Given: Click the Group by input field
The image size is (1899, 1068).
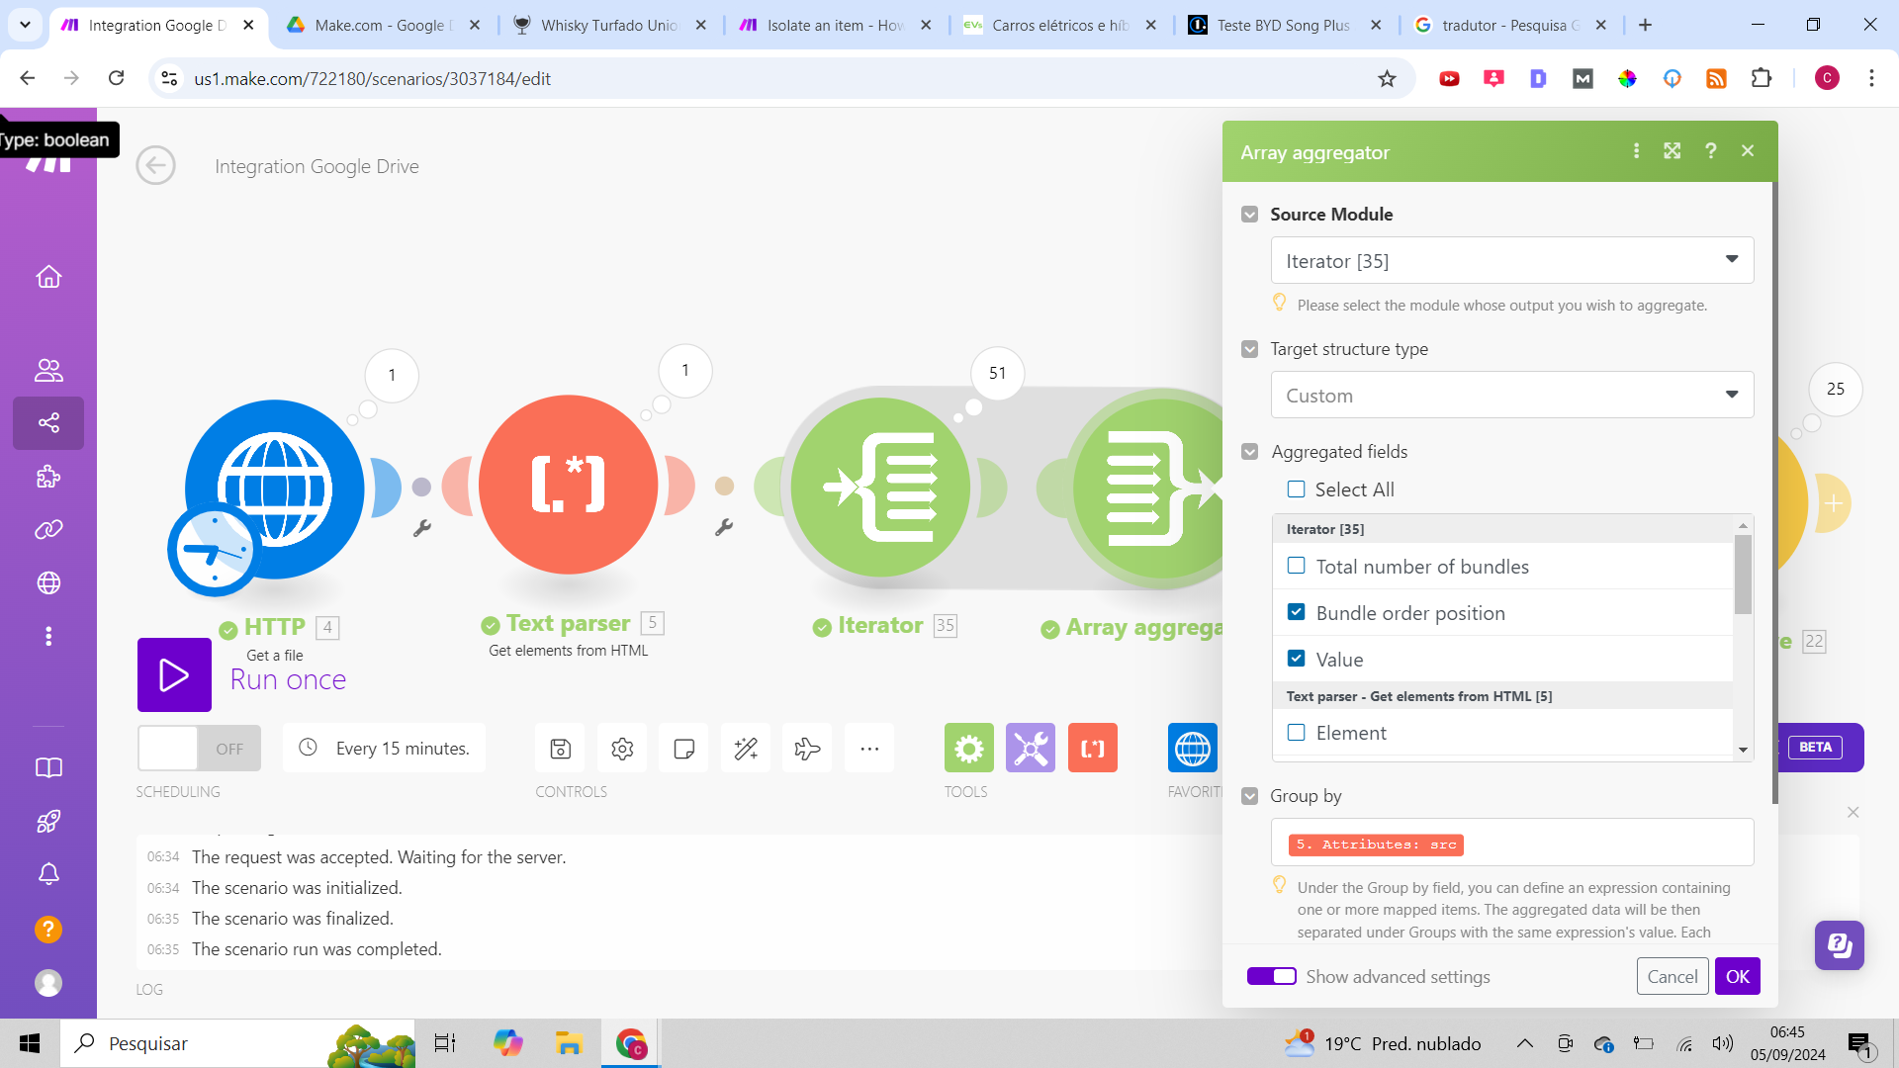Looking at the screenshot, I should (1602, 844).
